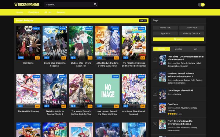Open Love Unseen Beneath No Image card
The image size is (220, 137).
tap(108, 91)
